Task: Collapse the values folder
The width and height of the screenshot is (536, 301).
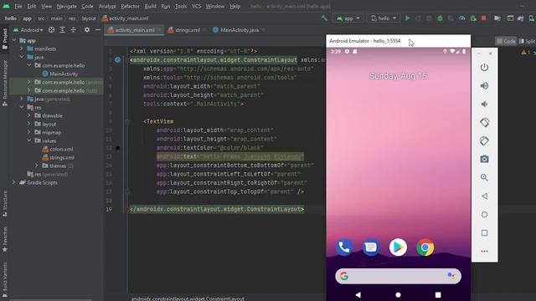Action: [x=29, y=140]
